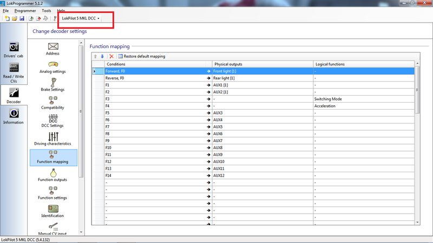Click the status bar LokPilot 5 MKL DCC text
The image size is (433, 243).
[25, 240]
